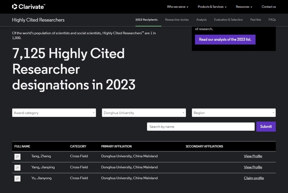Viewport: 288px width, 193px height.
Task: Click Donghua University affiliation in Yu, Jianyong row
Action: click(x=129, y=178)
